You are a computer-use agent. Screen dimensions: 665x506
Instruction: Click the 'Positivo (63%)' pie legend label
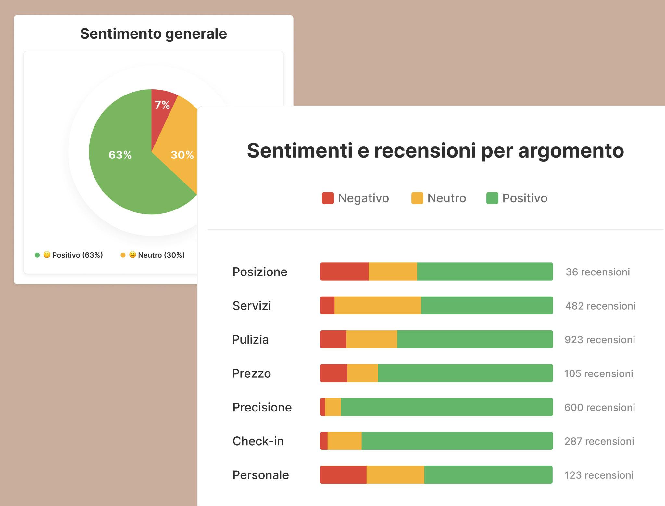pos(77,255)
